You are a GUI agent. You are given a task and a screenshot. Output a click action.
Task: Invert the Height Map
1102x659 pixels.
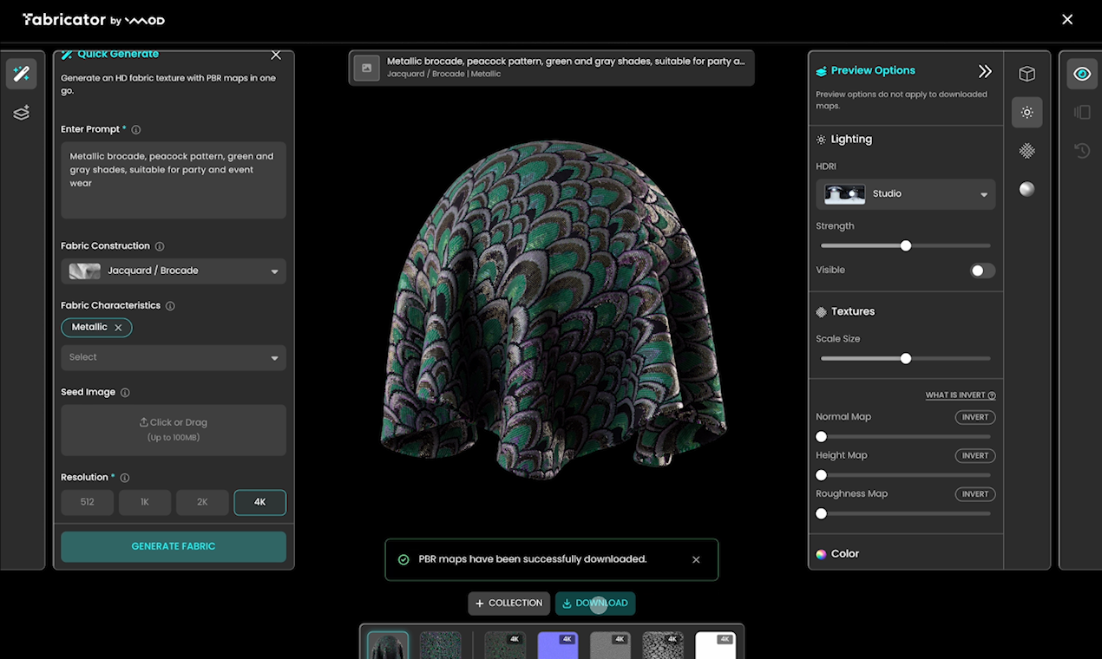pyautogui.click(x=975, y=455)
